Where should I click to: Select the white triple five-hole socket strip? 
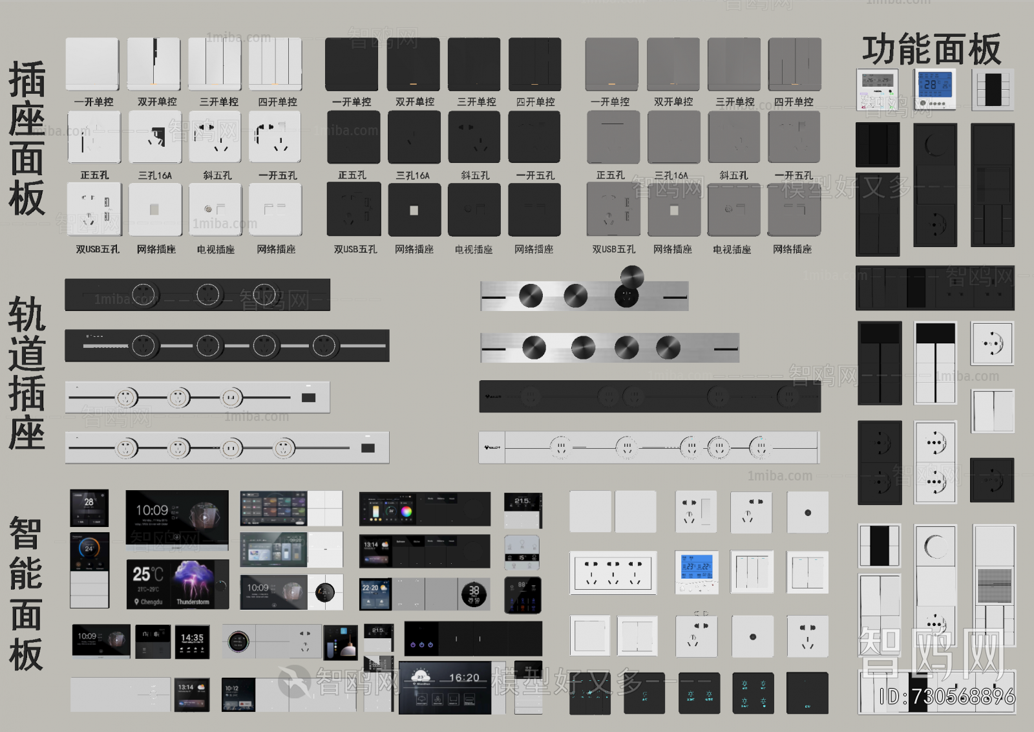click(613, 572)
